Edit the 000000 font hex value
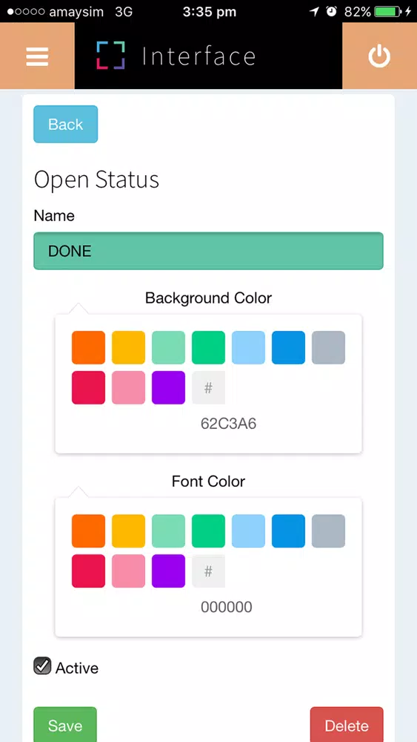417x742 pixels. coord(227,607)
